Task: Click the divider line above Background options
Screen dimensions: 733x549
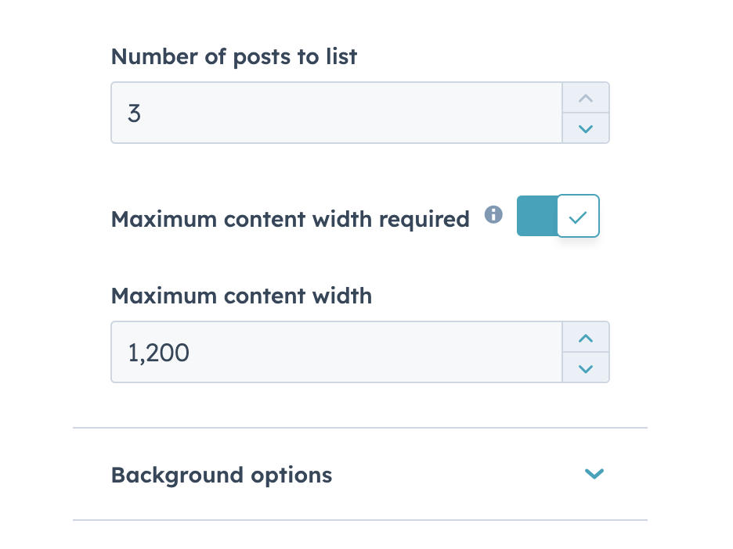Action: point(359,427)
